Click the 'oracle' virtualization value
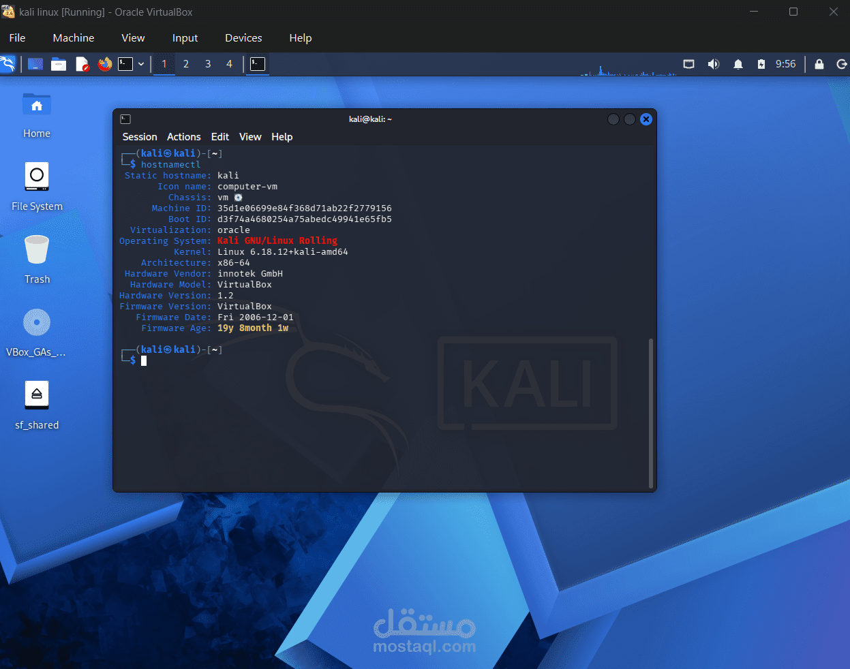The height and width of the screenshot is (669, 850). pos(234,230)
